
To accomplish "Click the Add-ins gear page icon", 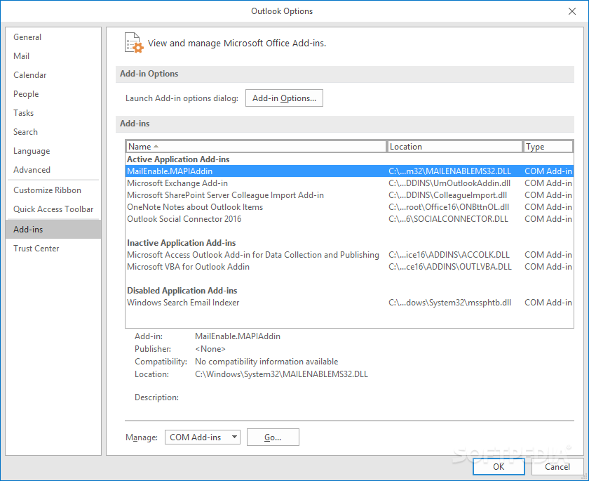I will point(134,43).
